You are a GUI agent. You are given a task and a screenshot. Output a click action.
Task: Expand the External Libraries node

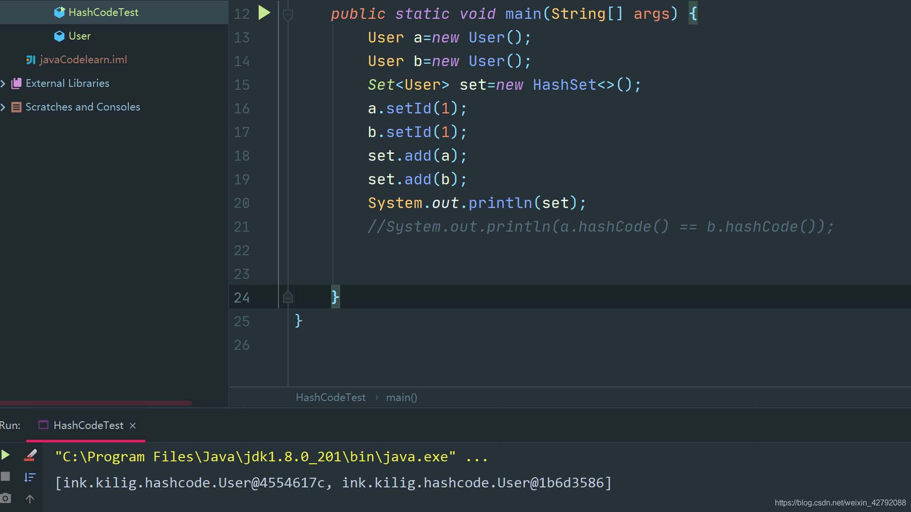click(3, 83)
